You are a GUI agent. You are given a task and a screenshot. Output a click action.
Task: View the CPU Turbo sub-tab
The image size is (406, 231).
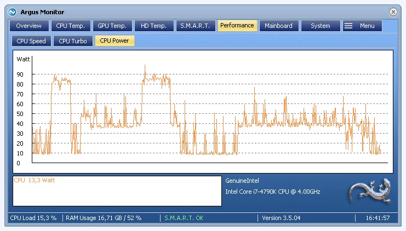point(73,41)
